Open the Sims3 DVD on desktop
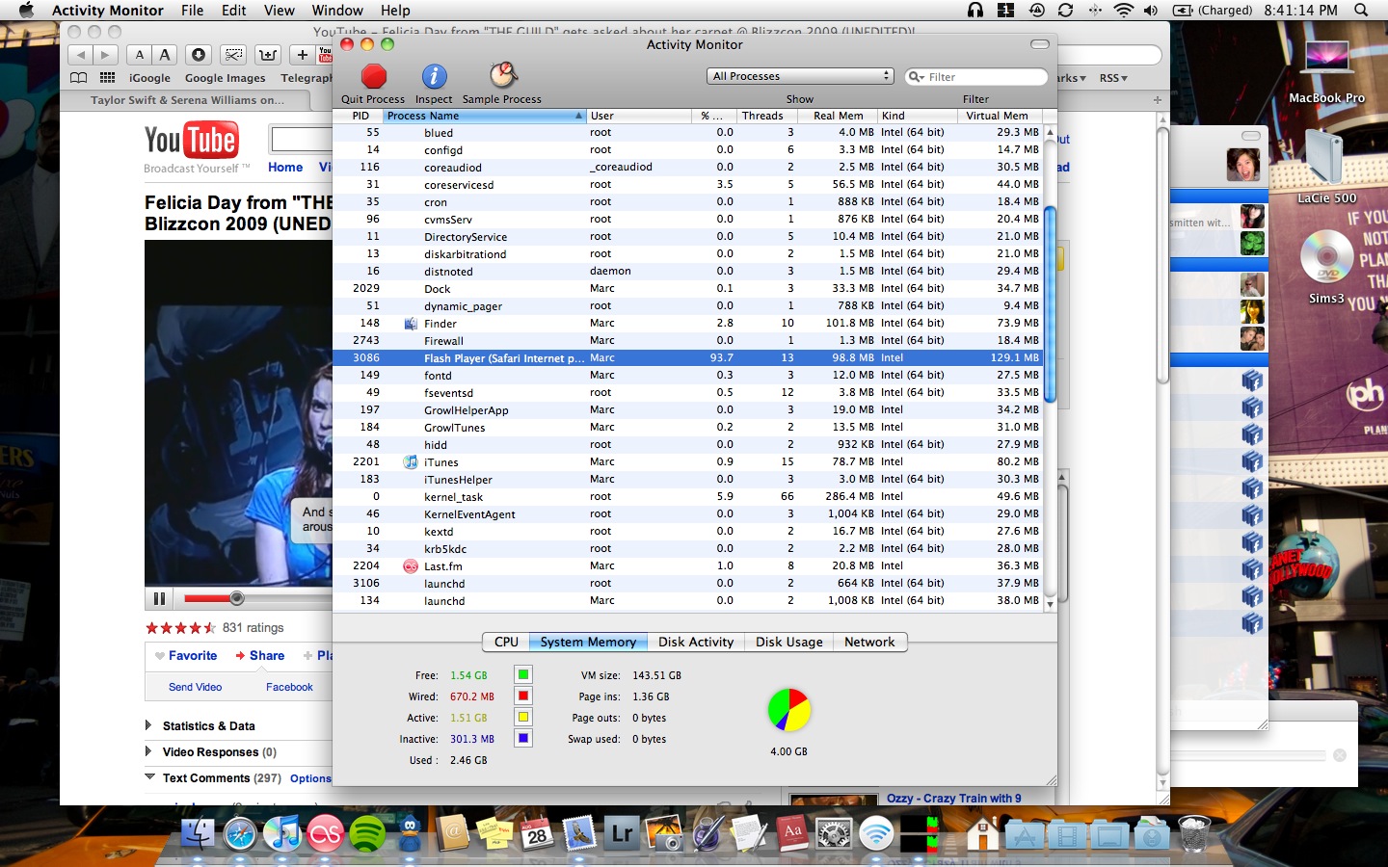Viewport: 1388px width, 867px height. click(1326, 257)
